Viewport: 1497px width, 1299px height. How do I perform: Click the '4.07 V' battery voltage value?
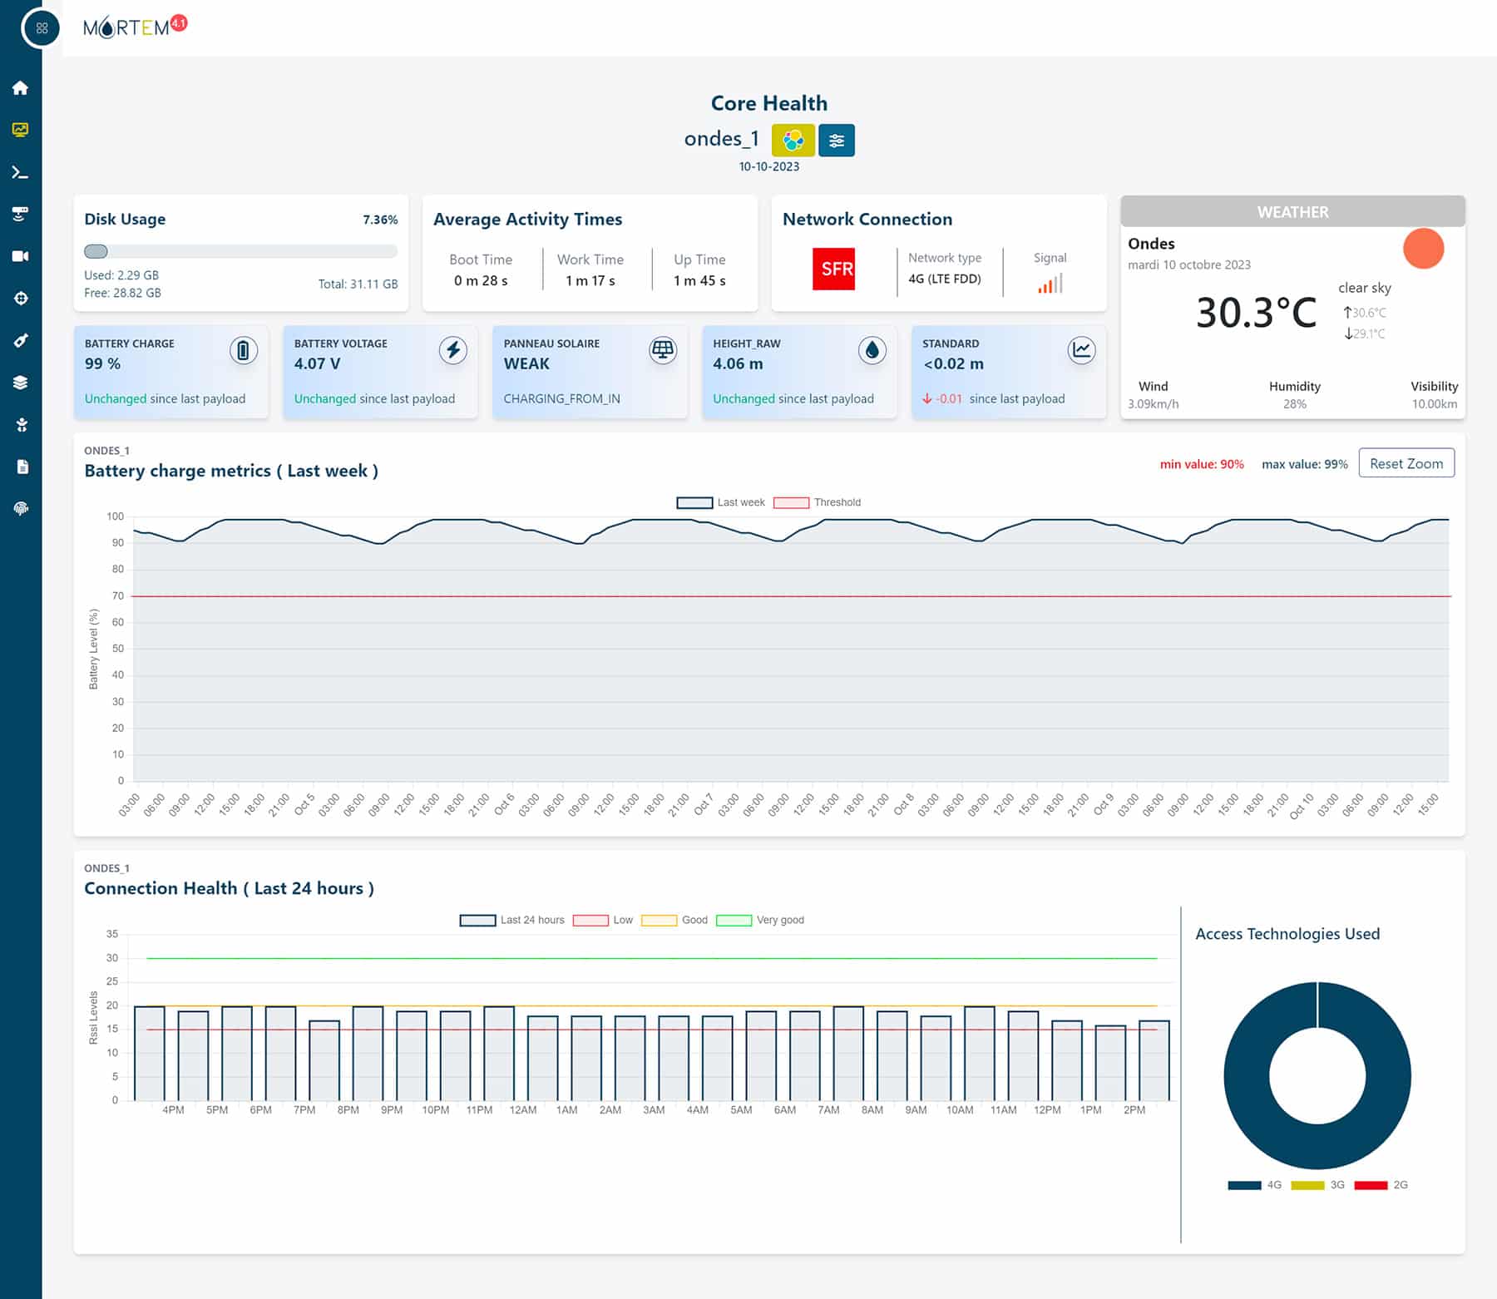pyautogui.click(x=317, y=363)
